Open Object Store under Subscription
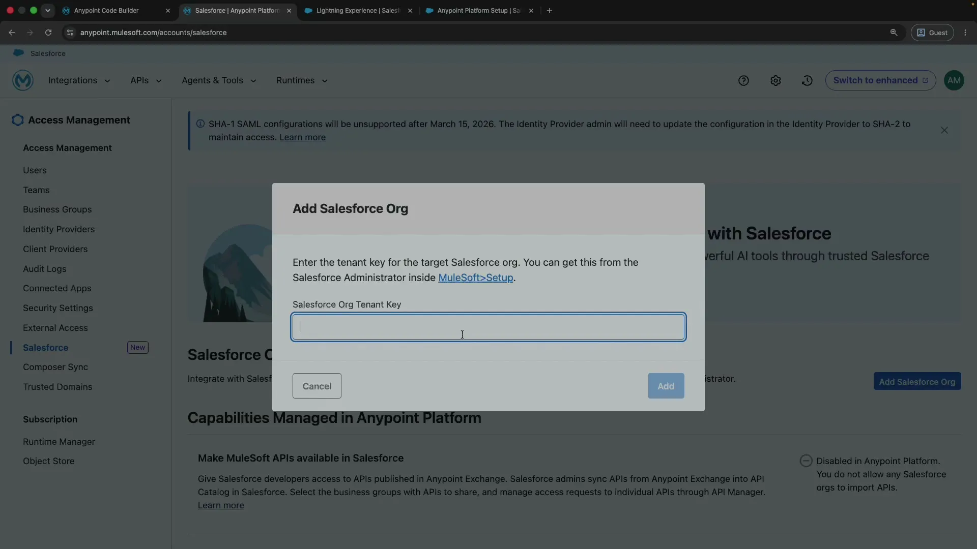Viewport: 977px width, 549px height. (48, 461)
